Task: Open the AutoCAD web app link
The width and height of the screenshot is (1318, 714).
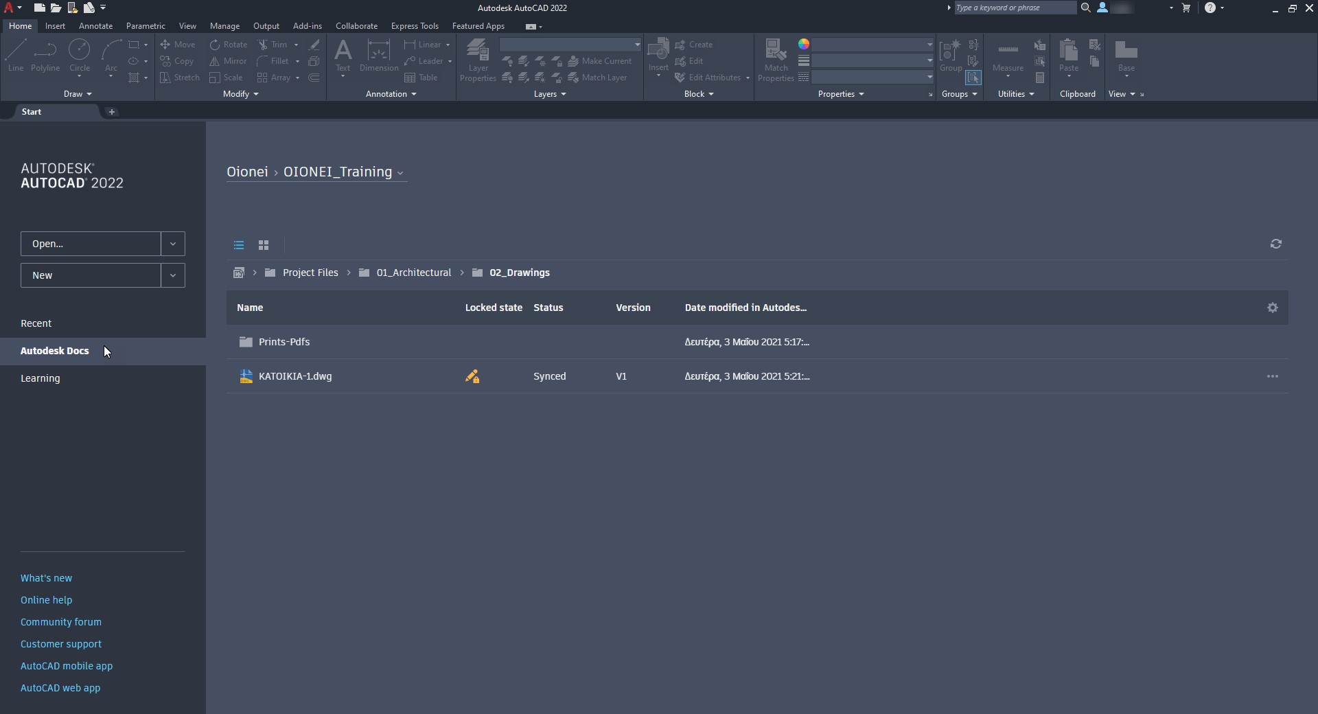Action: click(x=60, y=688)
